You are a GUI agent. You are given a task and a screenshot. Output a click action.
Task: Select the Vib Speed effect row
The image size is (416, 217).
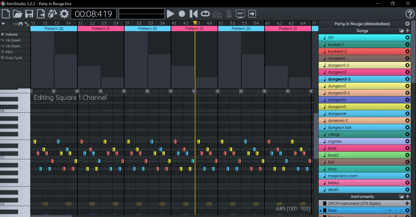click(15, 40)
